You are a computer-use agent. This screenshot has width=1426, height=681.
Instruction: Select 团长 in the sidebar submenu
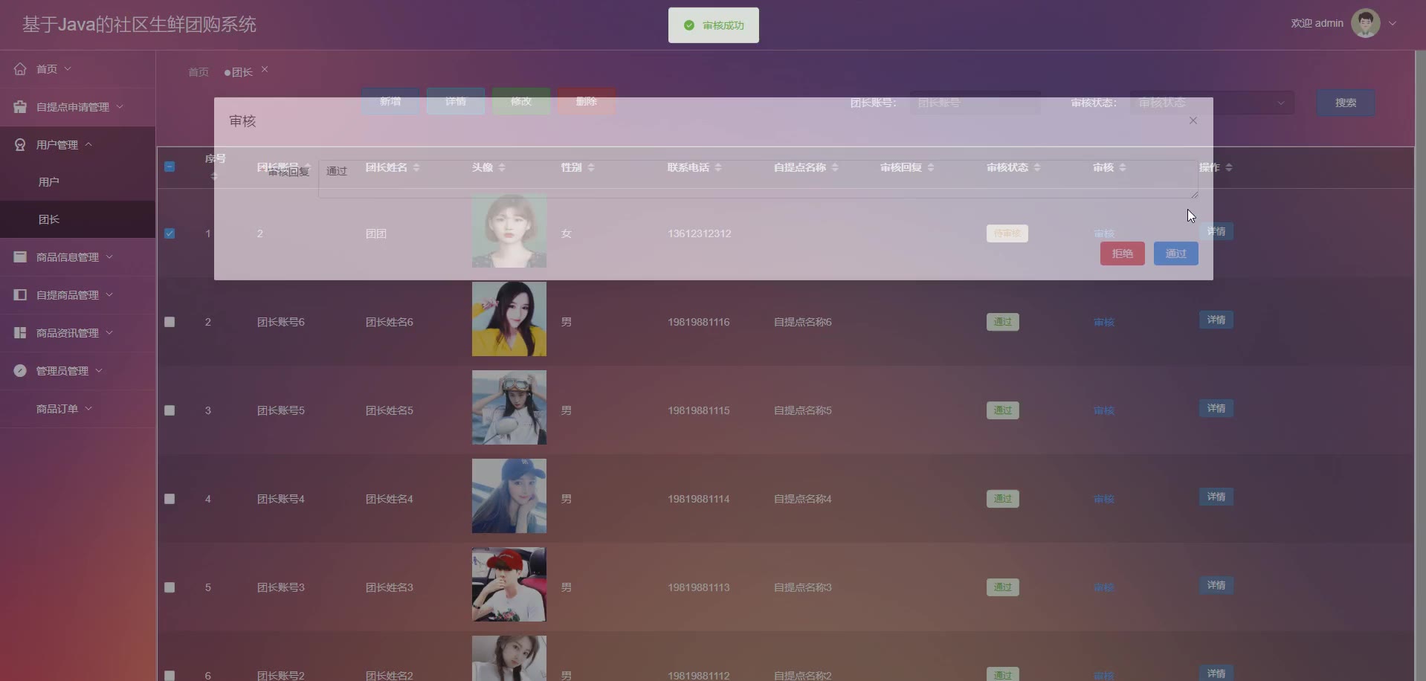click(77, 219)
